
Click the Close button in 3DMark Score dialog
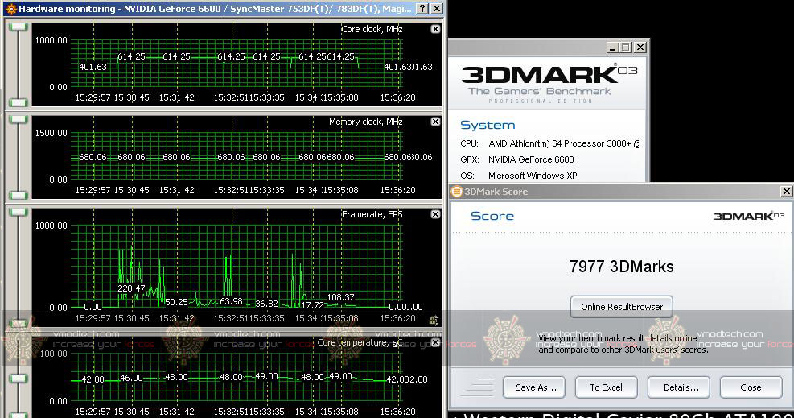click(751, 387)
